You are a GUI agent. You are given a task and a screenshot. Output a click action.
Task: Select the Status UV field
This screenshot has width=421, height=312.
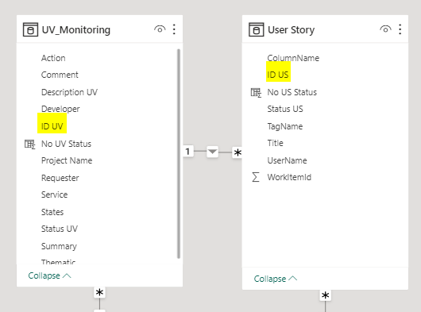[x=60, y=229]
